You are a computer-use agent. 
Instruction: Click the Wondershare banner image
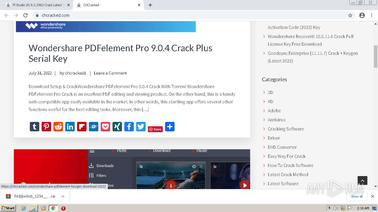coord(106,26)
